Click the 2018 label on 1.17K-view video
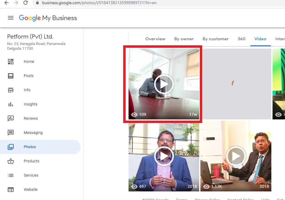 tap(264, 186)
